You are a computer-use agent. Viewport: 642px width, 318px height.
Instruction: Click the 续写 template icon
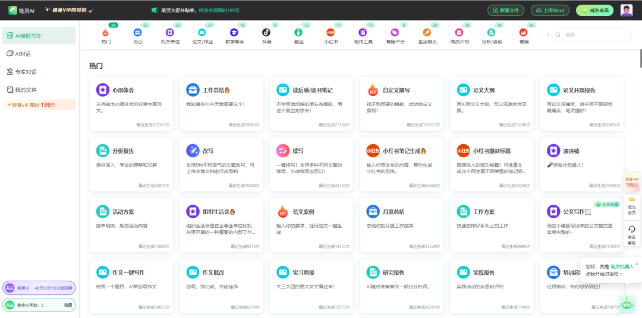click(283, 151)
